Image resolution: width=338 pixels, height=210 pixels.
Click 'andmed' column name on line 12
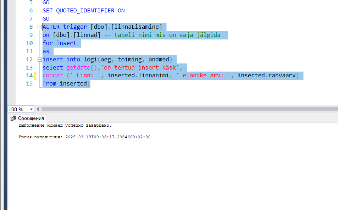pyautogui.click(x=159, y=59)
